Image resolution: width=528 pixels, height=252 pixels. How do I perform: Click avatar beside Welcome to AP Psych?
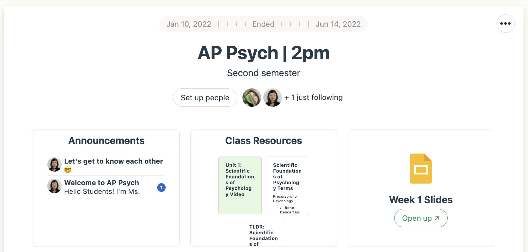pos(54,186)
